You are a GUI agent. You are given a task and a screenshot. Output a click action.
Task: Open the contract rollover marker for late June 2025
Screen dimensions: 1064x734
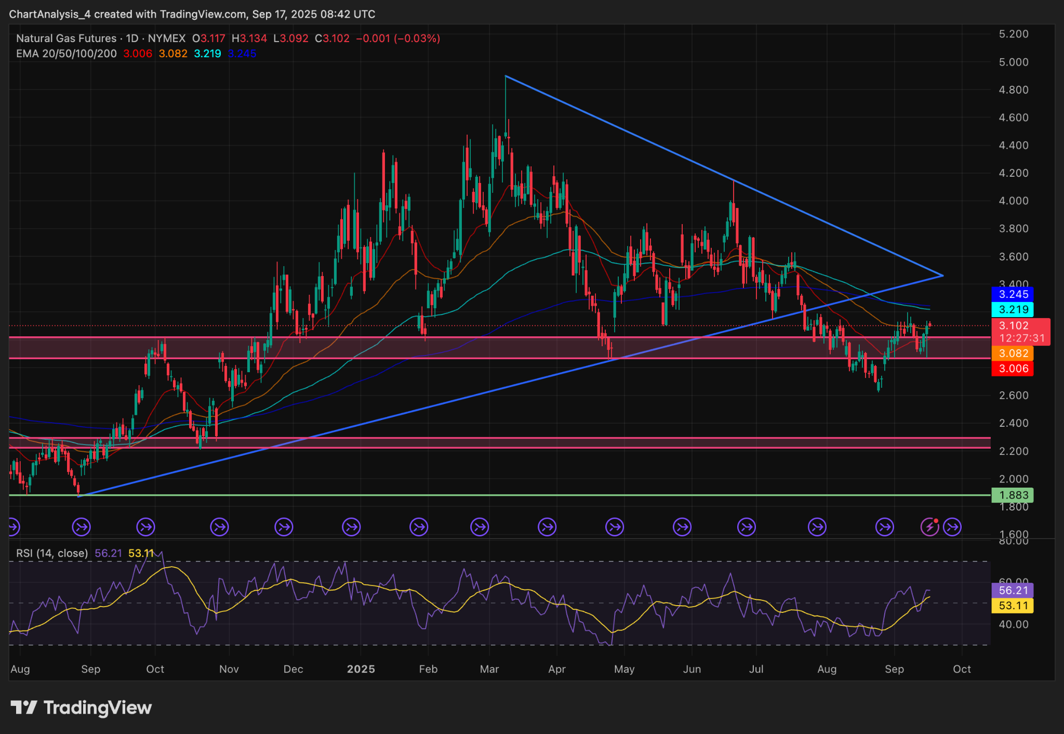click(747, 527)
